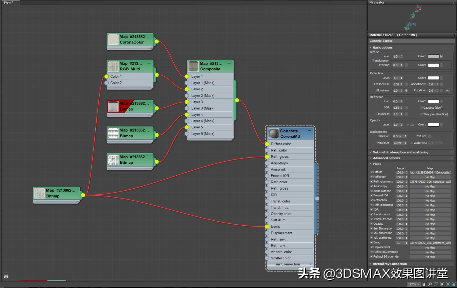Open the Reflection color swatch

434,78
